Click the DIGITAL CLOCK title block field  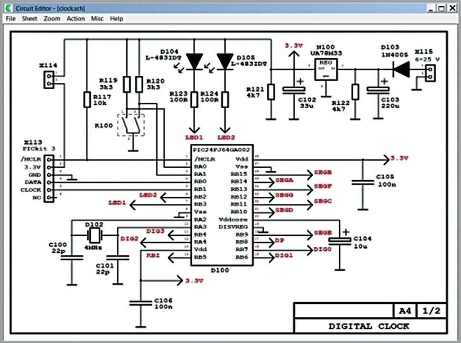tap(370, 326)
